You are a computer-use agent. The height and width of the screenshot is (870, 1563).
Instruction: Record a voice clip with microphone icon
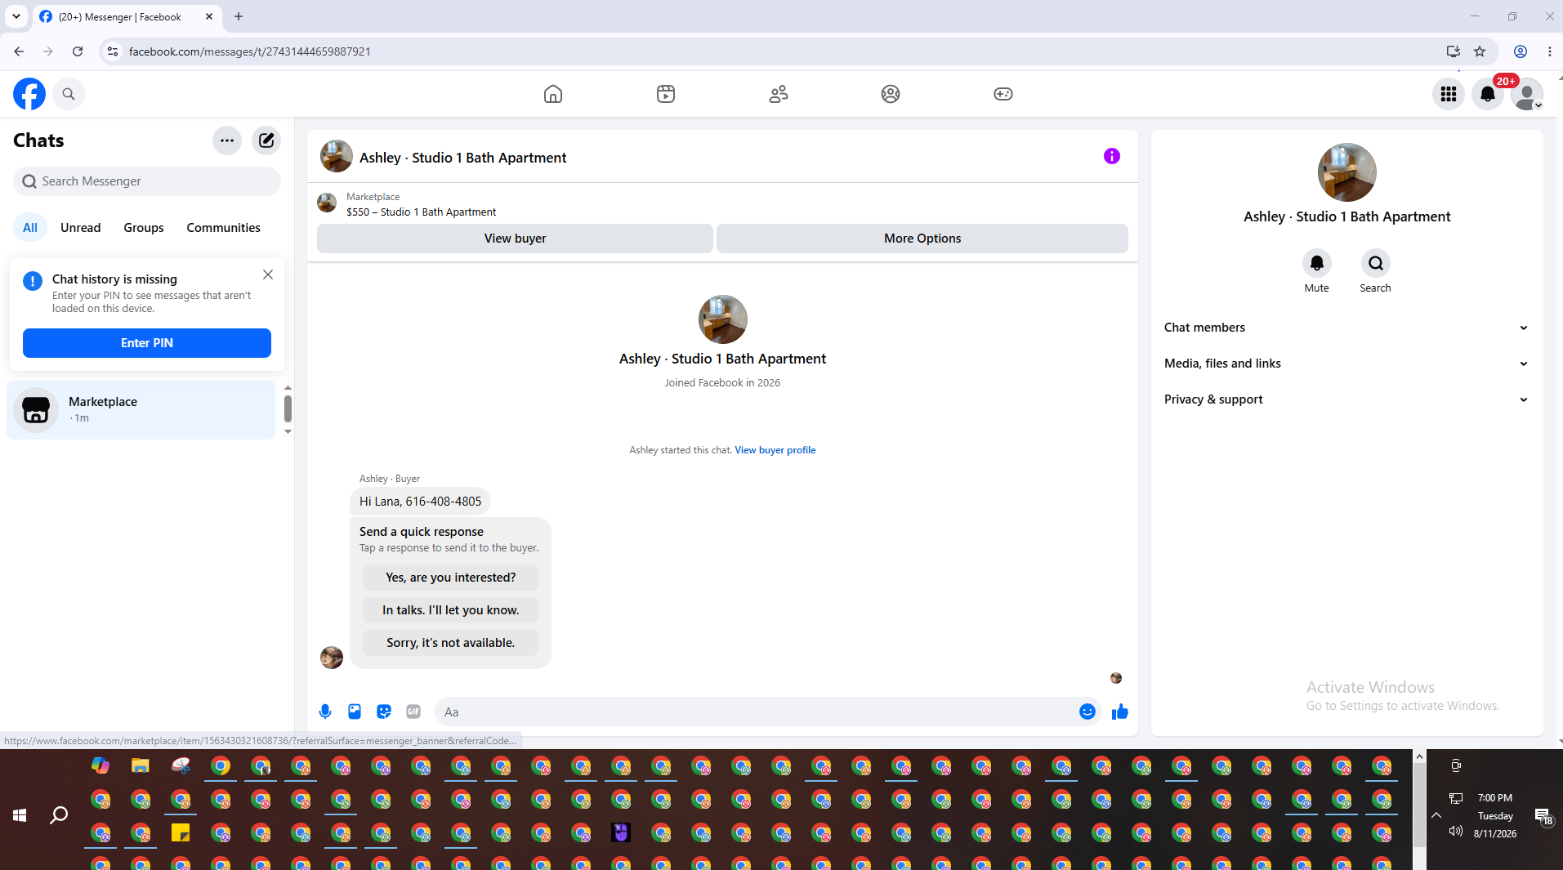[325, 712]
